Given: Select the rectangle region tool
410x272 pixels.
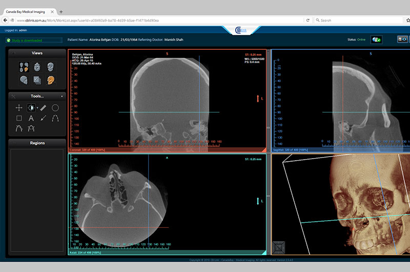Looking at the screenshot, I should (19, 119).
